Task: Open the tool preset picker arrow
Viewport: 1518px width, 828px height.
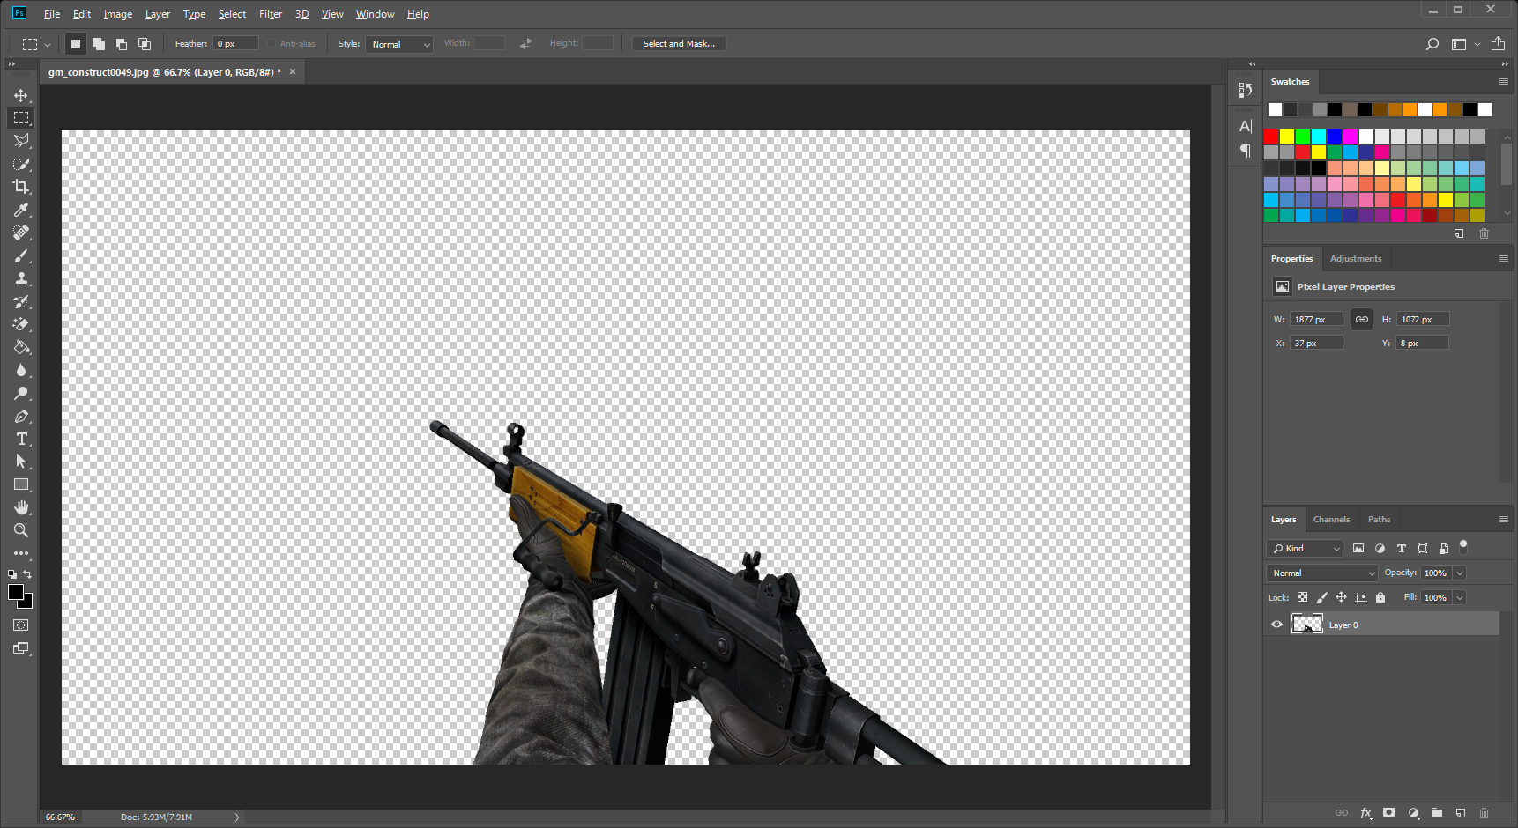Action: click(x=48, y=44)
